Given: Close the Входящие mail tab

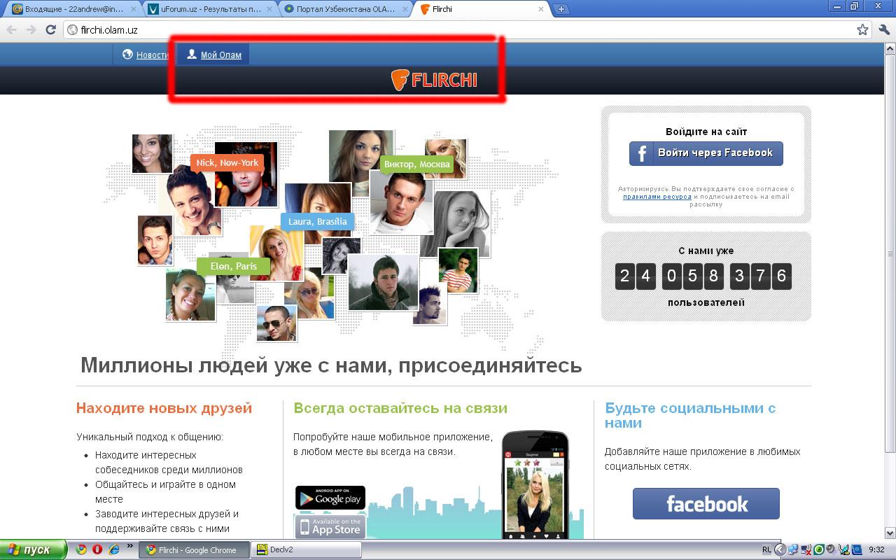Looking at the screenshot, I should (133, 9).
